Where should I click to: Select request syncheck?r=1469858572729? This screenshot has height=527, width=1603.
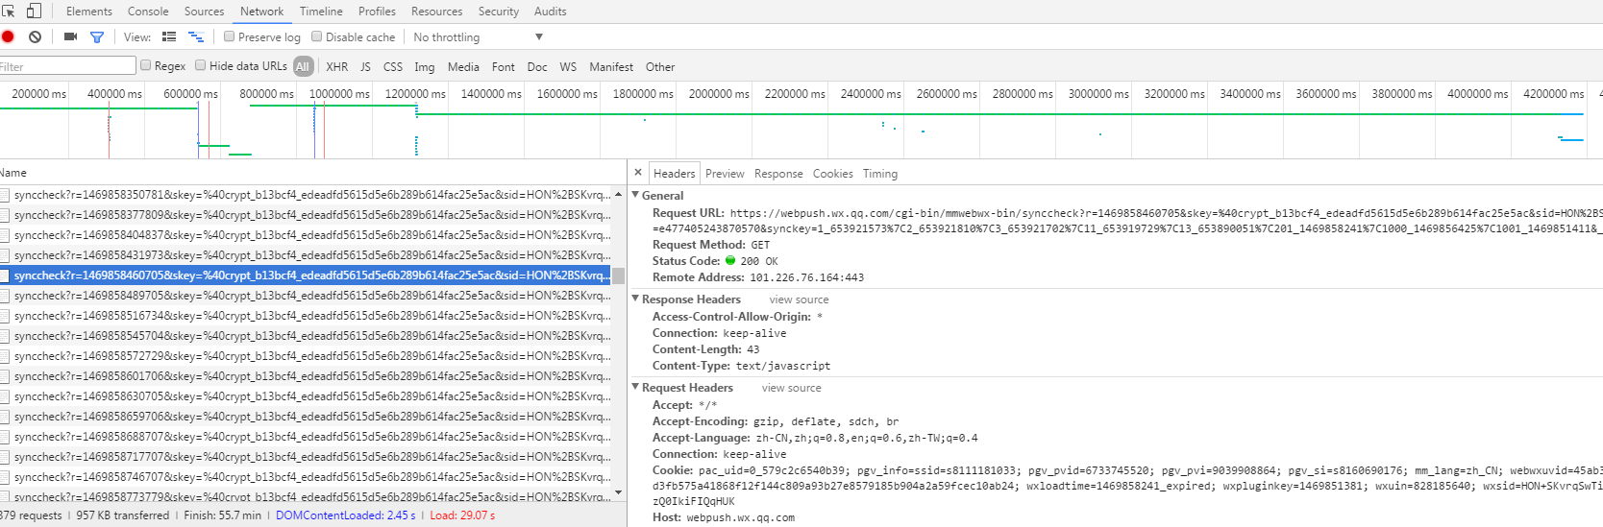tap(306, 355)
